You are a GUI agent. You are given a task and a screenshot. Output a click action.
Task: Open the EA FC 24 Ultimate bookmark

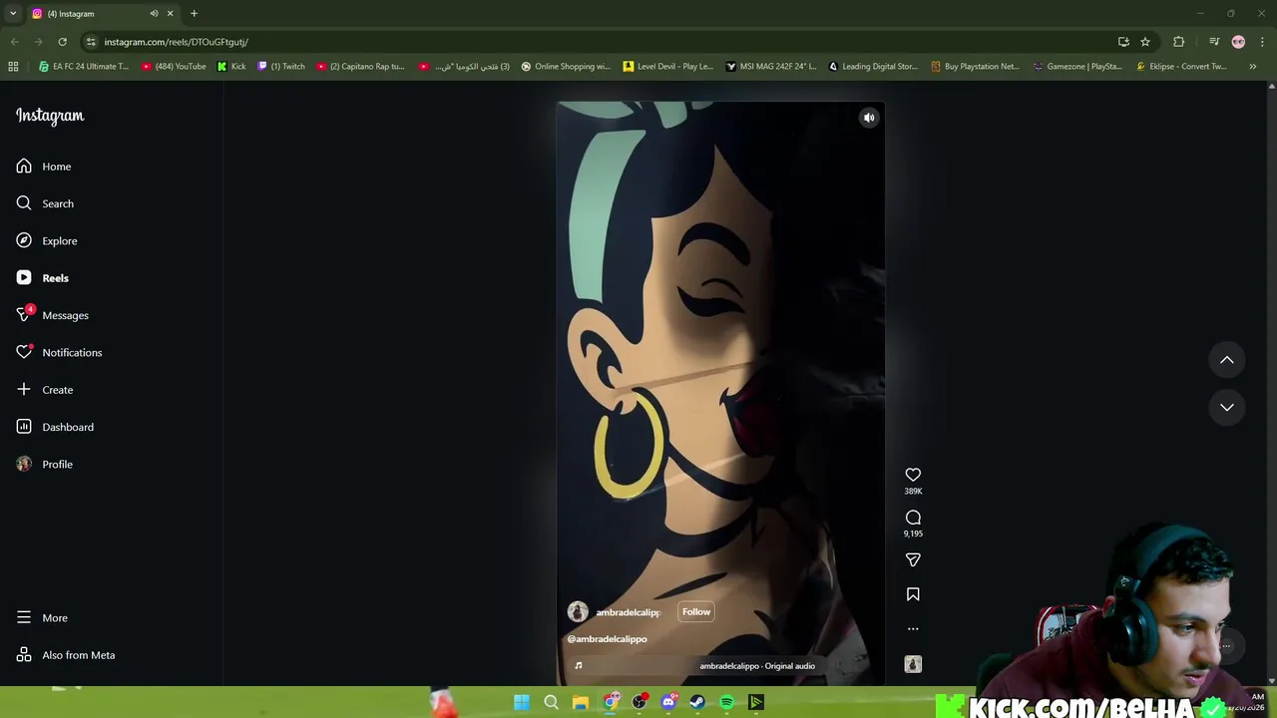[84, 67]
